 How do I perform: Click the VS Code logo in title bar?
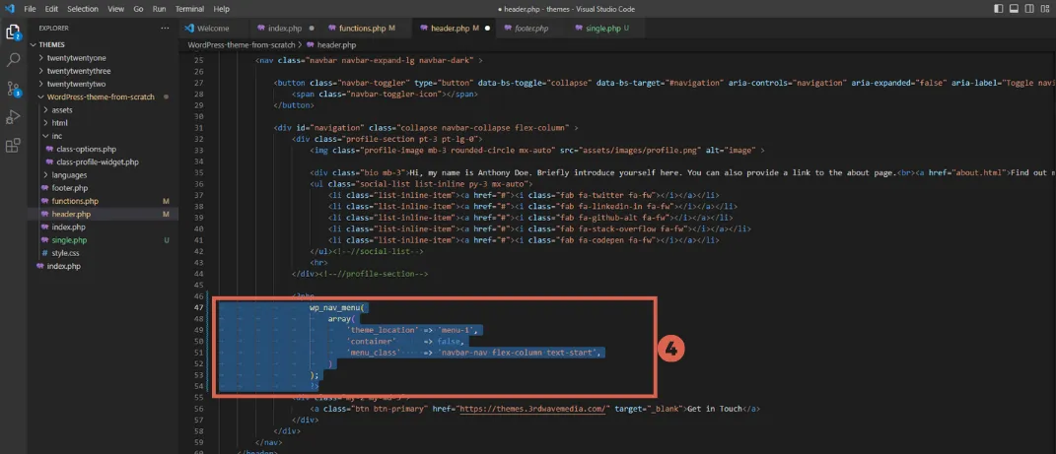click(x=9, y=9)
